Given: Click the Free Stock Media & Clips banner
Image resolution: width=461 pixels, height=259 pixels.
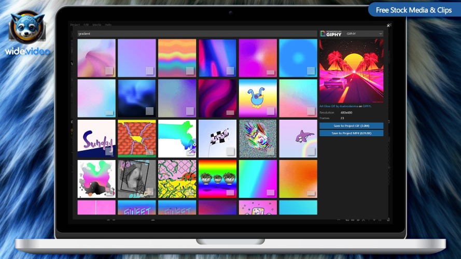Looking at the screenshot, I should click(414, 10).
